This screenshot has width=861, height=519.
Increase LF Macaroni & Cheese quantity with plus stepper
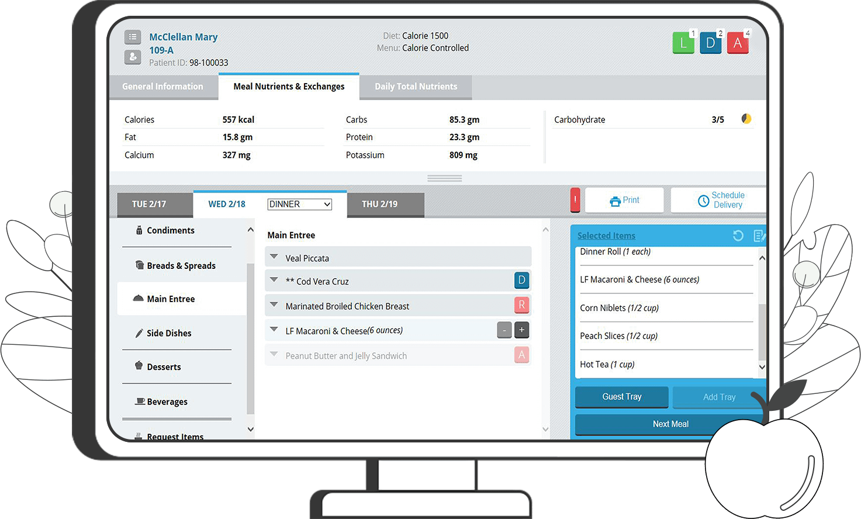[521, 330]
